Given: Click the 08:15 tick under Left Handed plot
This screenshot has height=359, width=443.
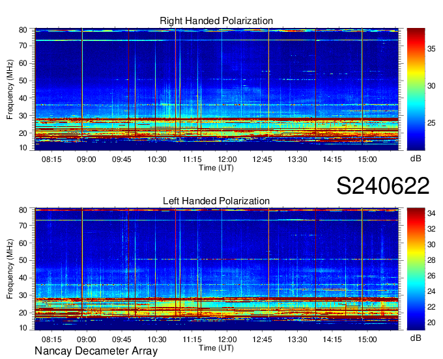Looking at the screenshot, I should click(51, 339).
